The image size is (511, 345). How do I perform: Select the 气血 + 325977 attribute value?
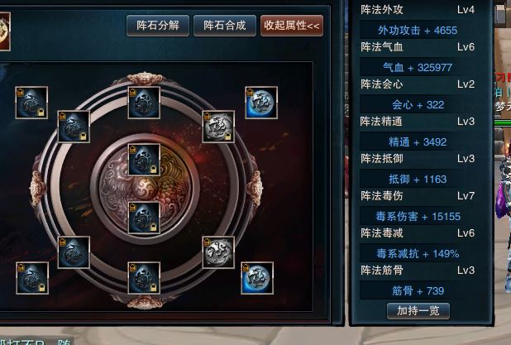tap(418, 68)
